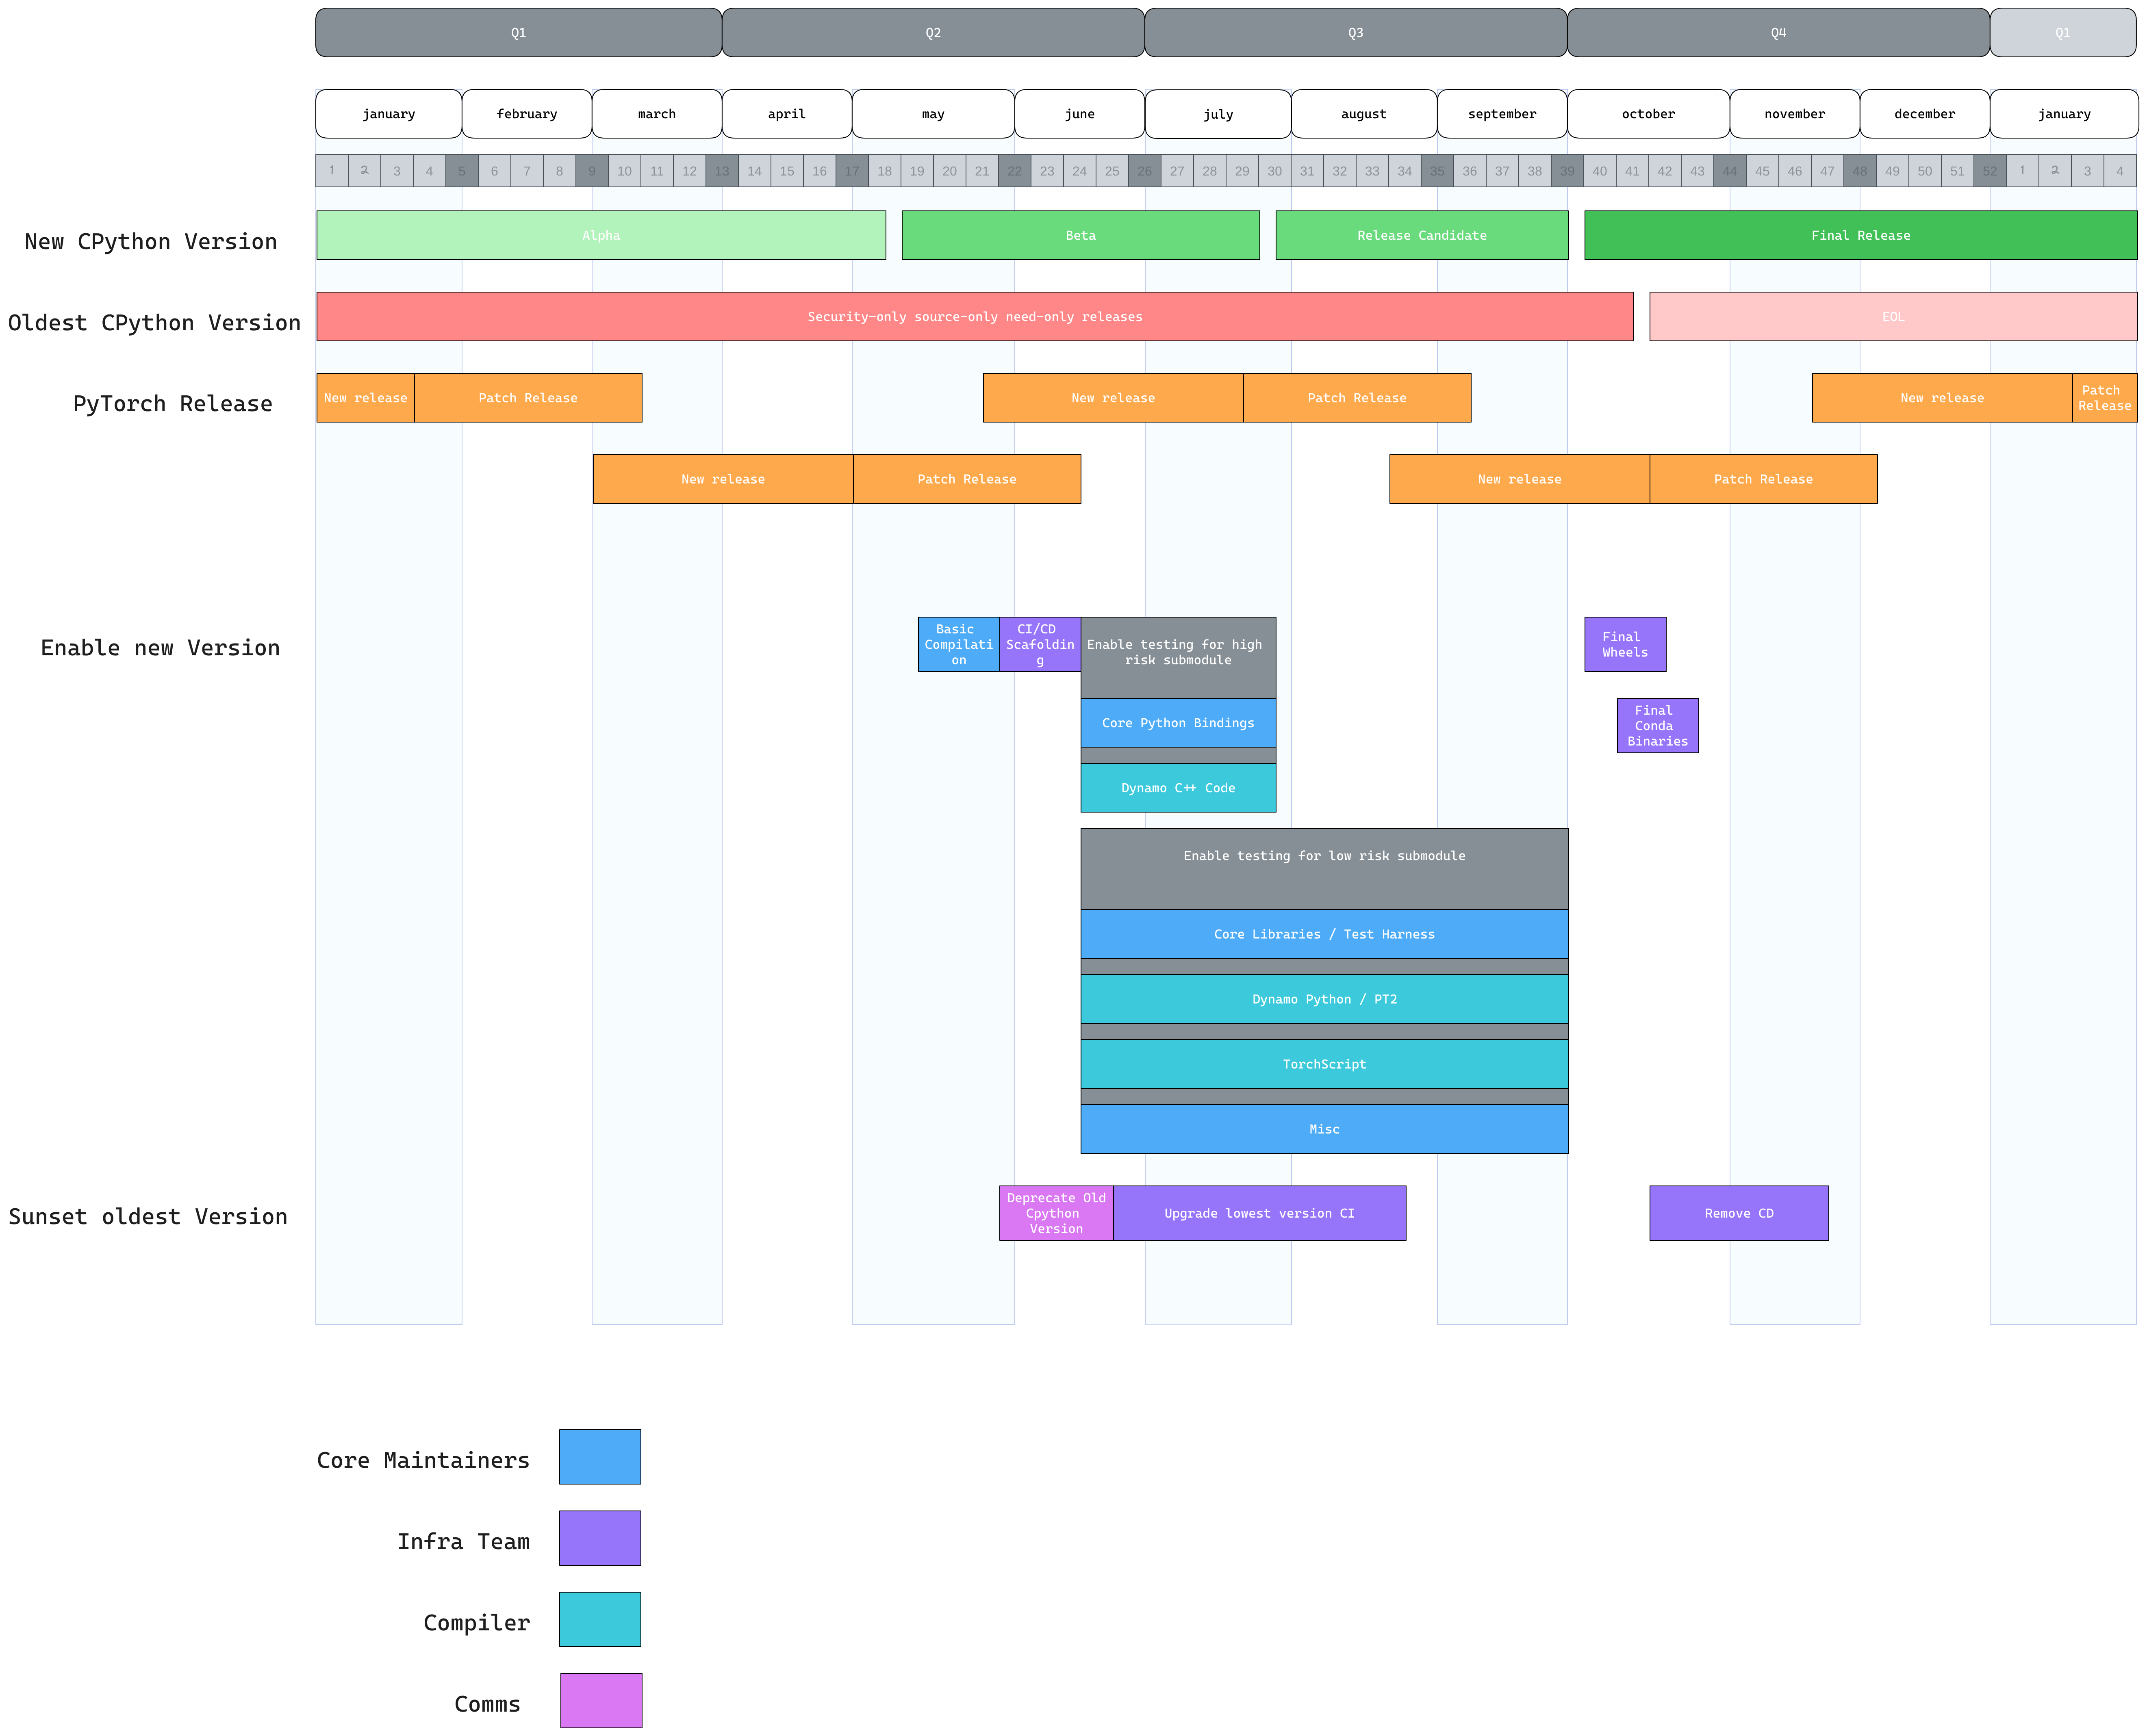
Task: Click the Compiler teal legend swatch
Action: (599, 1618)
